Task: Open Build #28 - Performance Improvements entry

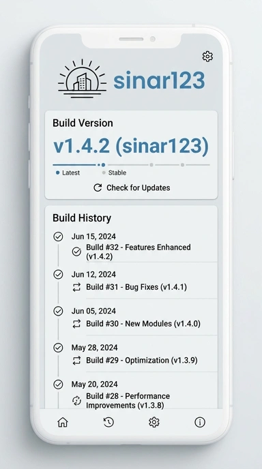Action: pos(128,401)
